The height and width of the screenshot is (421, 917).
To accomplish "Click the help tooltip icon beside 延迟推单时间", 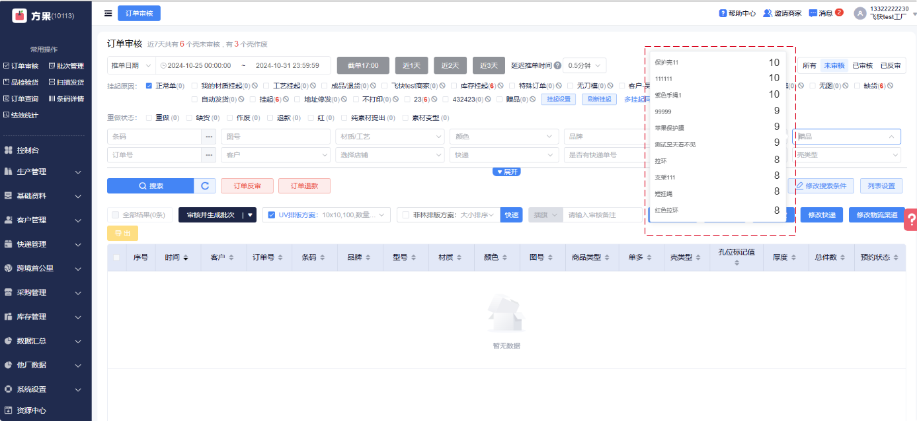I will click(557, 66).
